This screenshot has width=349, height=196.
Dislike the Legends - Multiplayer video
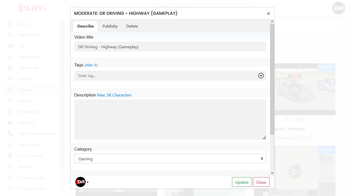(297, 119)
